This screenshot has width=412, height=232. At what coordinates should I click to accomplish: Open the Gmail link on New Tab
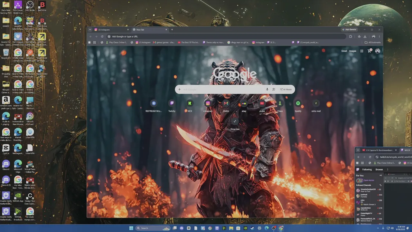[x=344, y=51]
